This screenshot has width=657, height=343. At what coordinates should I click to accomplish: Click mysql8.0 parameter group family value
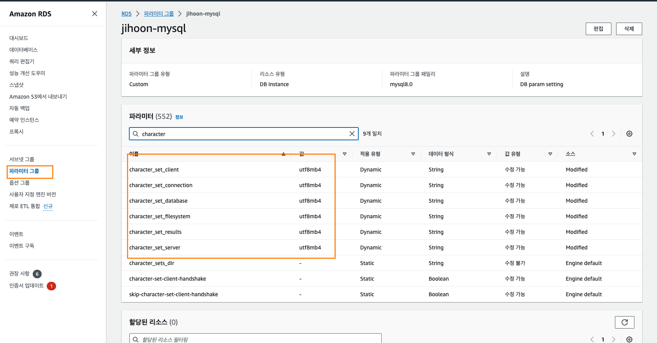coord(401,84)
